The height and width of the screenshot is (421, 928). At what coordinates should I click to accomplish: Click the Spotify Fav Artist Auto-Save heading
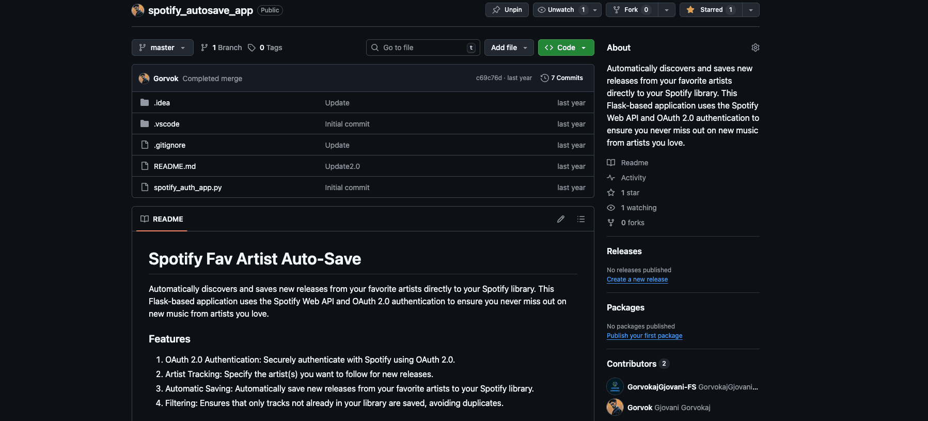click(x=255, y=259)
